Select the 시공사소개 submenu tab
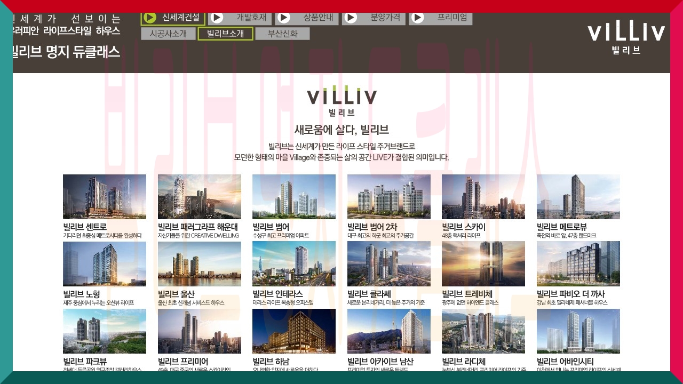The image size is (683, 384). (x=168, y=34)
